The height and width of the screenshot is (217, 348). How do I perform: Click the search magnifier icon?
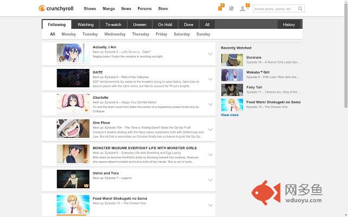pos(300,9)
